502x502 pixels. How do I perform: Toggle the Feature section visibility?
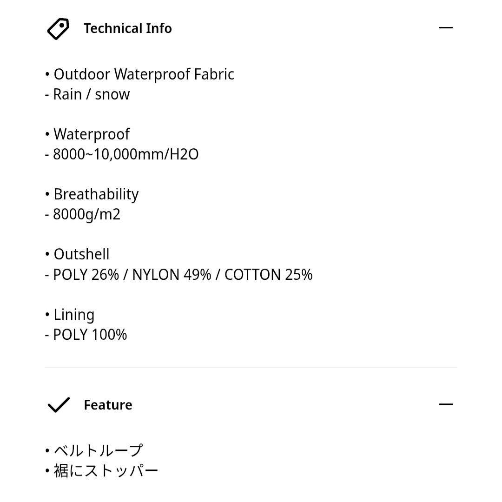[x=446, y=404]
